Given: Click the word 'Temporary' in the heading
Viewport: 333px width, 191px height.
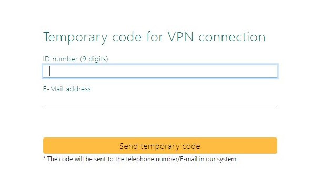Looking at the screenshot, I should coord(75,38).
